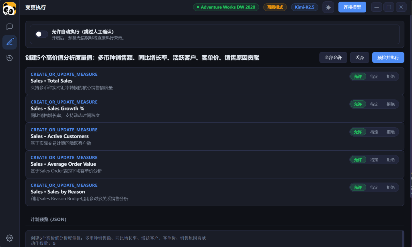This screenshot has height=247, width=412.
Task: Enable the auto-execute toggle switch
Action: 41,34
